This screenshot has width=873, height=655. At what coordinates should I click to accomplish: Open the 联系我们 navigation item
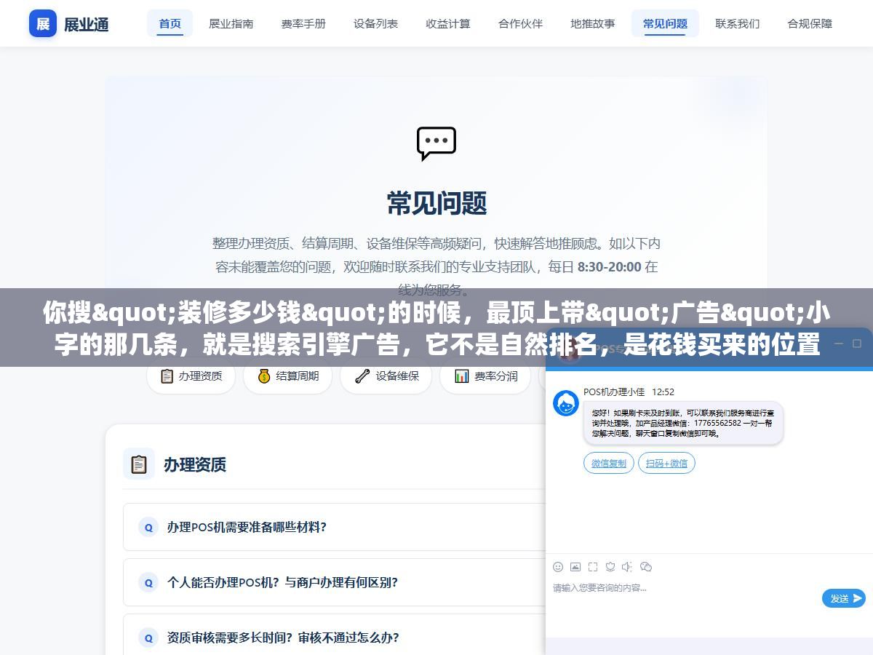tap(738, 23)
